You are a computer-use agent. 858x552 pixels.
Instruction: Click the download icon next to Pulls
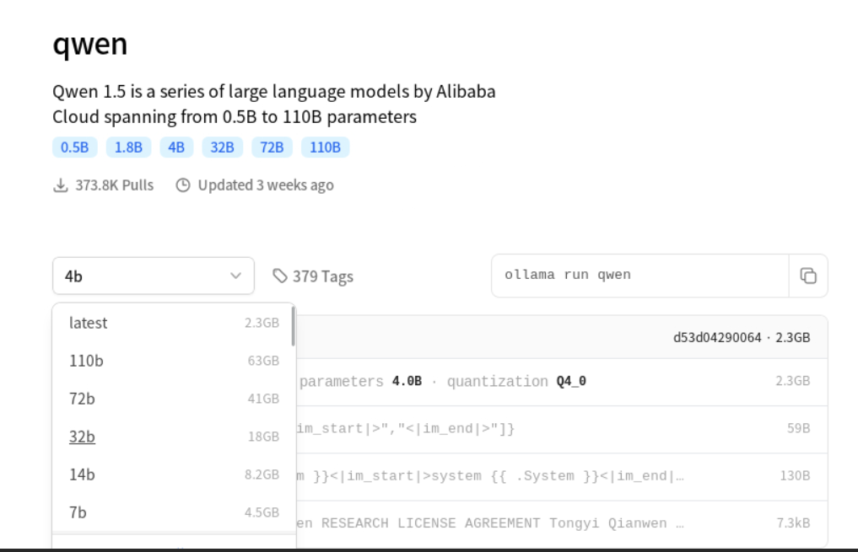click(x=61, y=185)
